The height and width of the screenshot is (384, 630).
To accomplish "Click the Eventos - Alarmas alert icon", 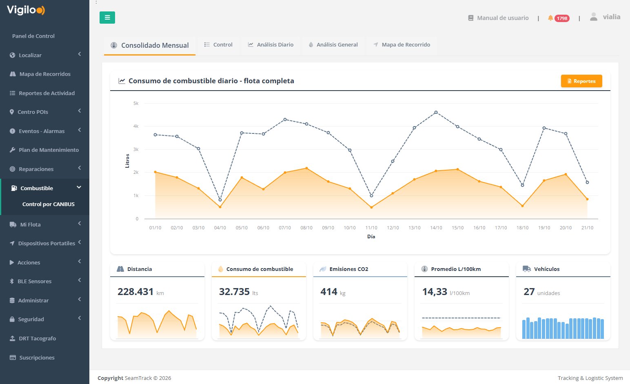I will tap(12, 131).
